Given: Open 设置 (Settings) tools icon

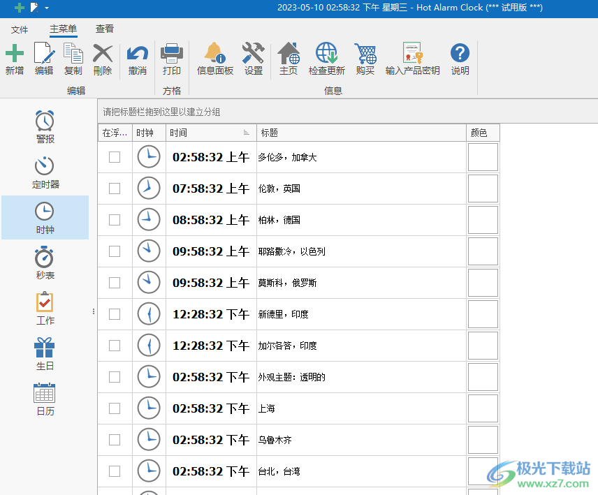Looking at the screenshot, I should pos(253,52).
